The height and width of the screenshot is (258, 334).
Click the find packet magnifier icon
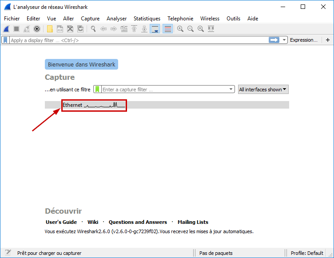click(93, 29)
